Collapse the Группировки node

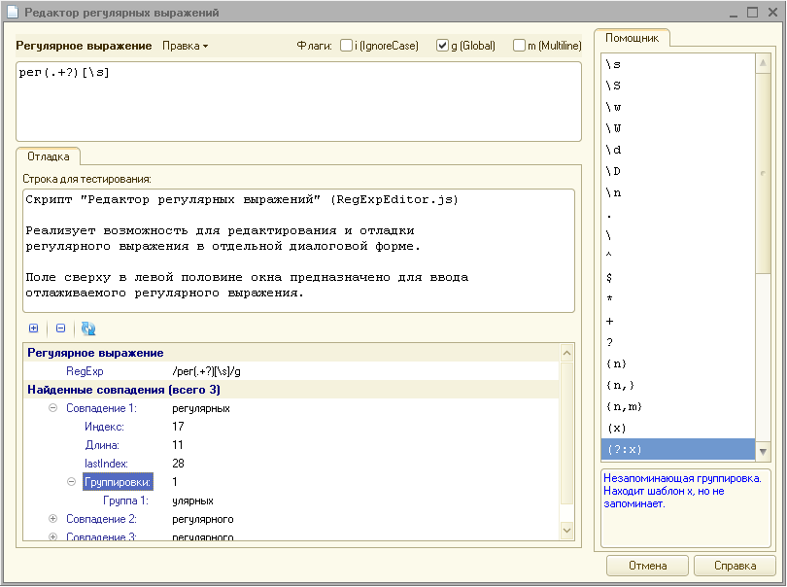(72, 482)
